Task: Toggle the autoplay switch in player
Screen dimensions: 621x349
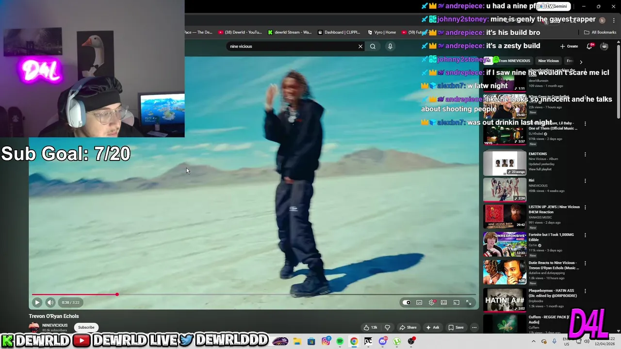Action: (x=407, y=302)
